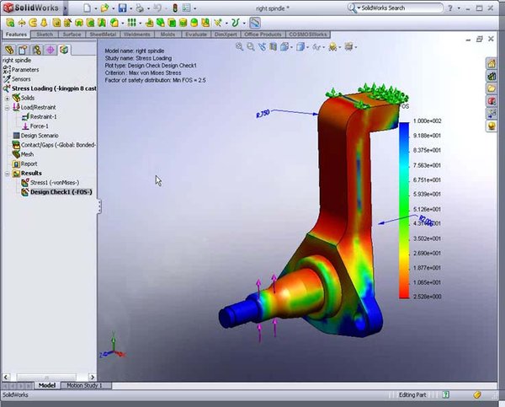The width and height of the screenshot is (505, 407).
Task: Select the Mirror feature tool
Action: (206, 23)
